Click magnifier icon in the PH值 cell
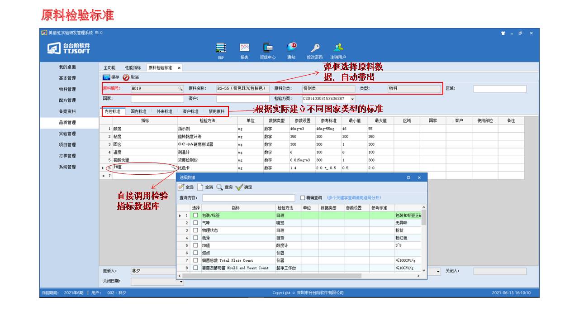 pos(173,168)
